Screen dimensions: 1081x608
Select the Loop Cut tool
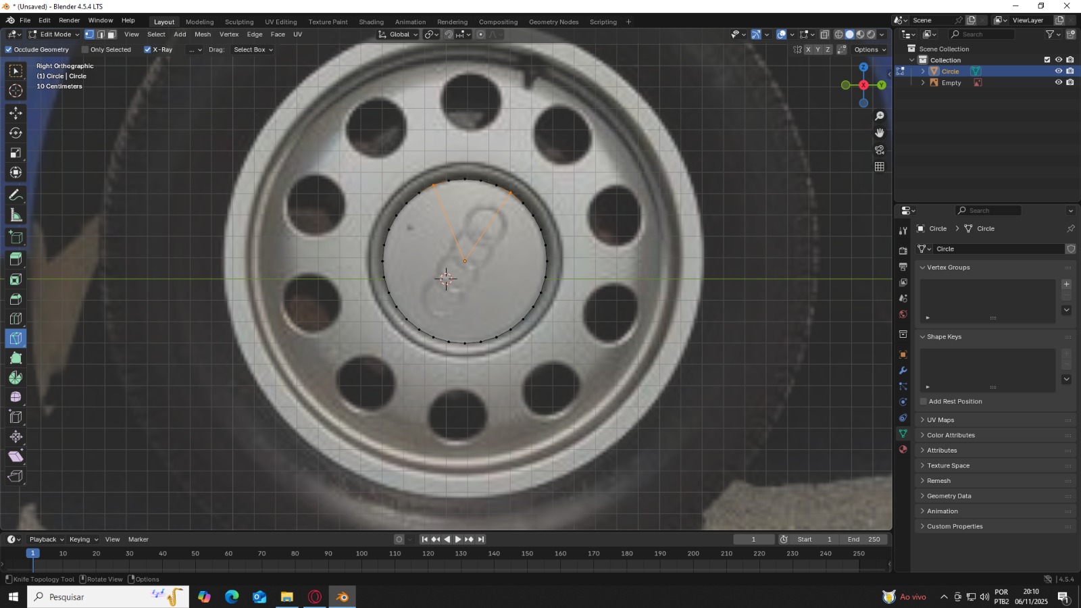point(16,319)
